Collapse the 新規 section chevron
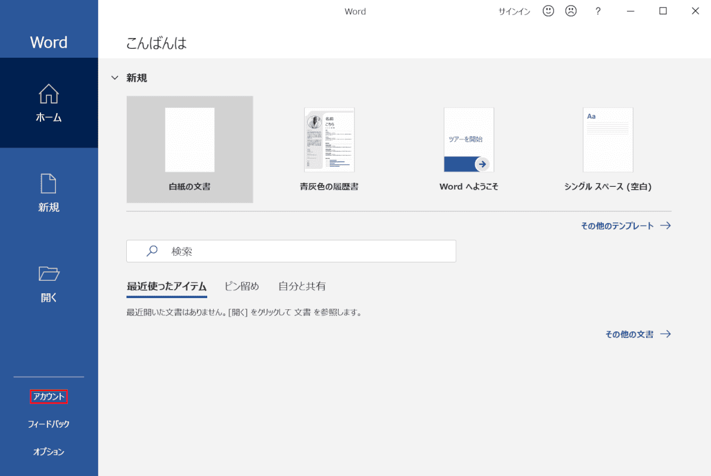The height and width of the screenshot is (476, 711). (115, 78)
